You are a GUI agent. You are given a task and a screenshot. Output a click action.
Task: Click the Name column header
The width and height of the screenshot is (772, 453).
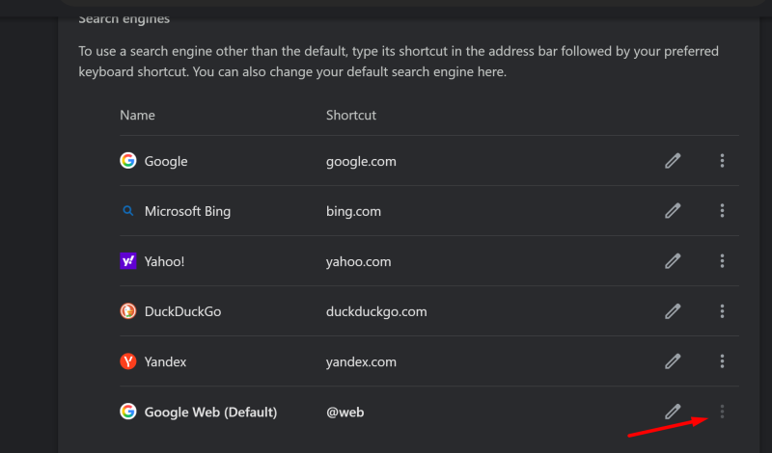point(137,115)
